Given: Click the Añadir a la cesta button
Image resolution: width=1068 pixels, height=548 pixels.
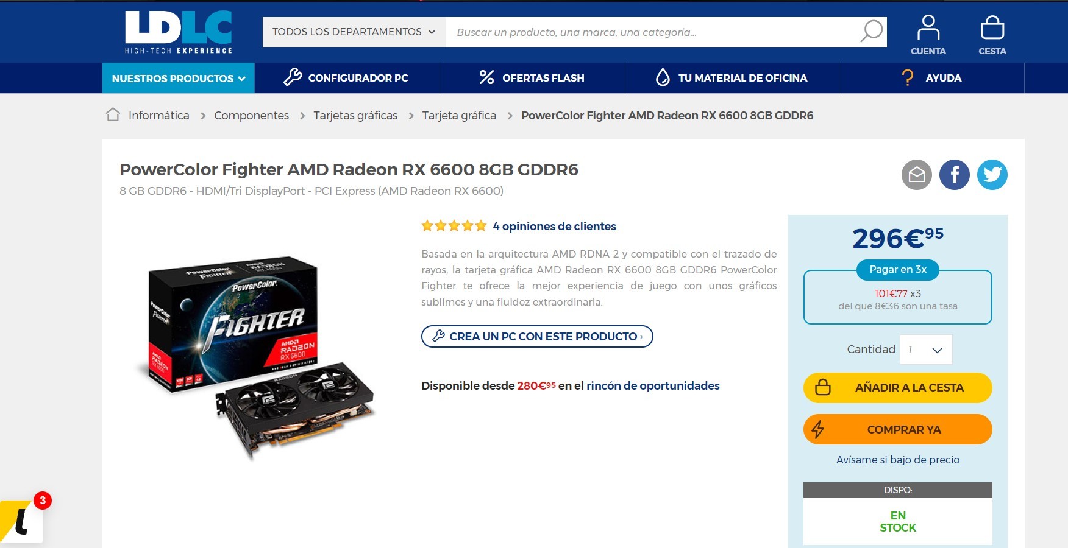Looking at the screenshot, I should [897, 388].
